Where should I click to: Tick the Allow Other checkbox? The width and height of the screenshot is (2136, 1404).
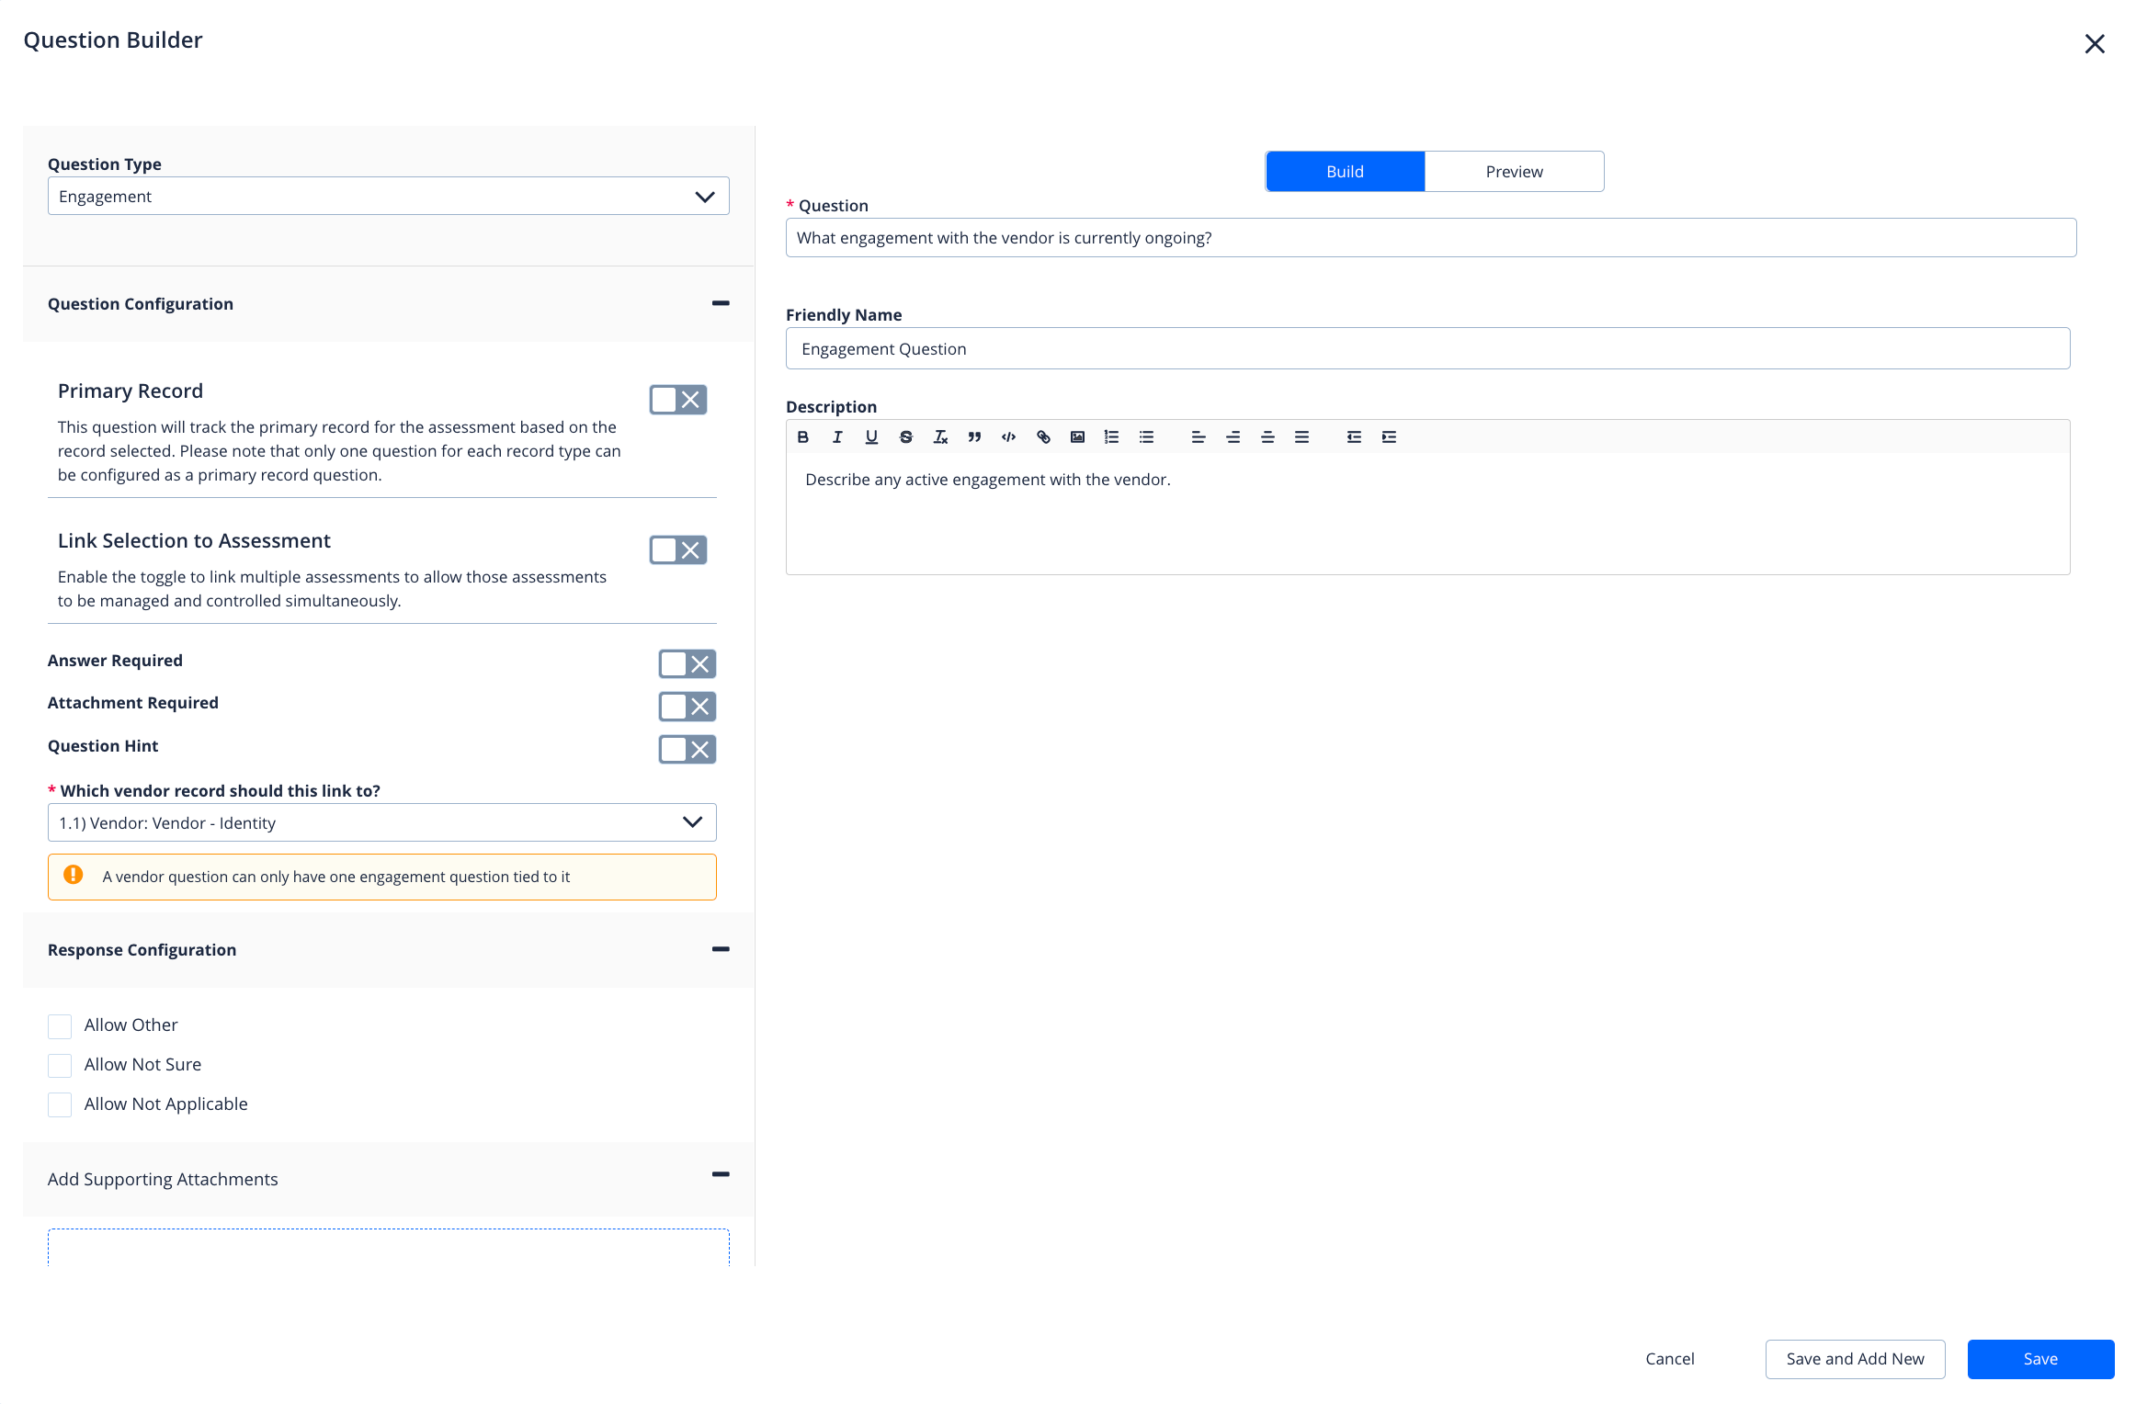[x=60, y=1026]
